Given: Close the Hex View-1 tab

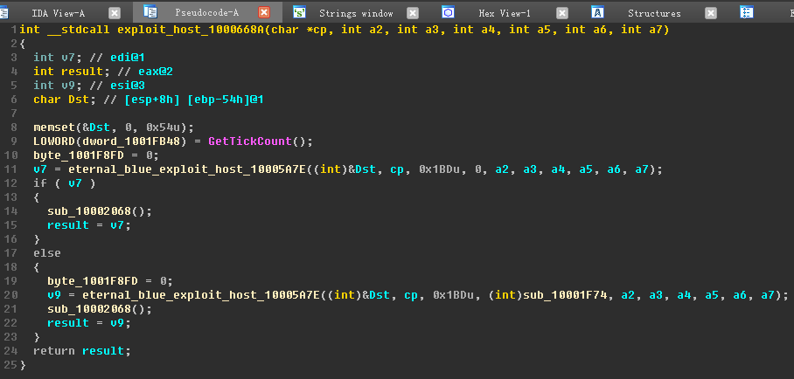Looking at the screenshot, I should tap(562, 13).
